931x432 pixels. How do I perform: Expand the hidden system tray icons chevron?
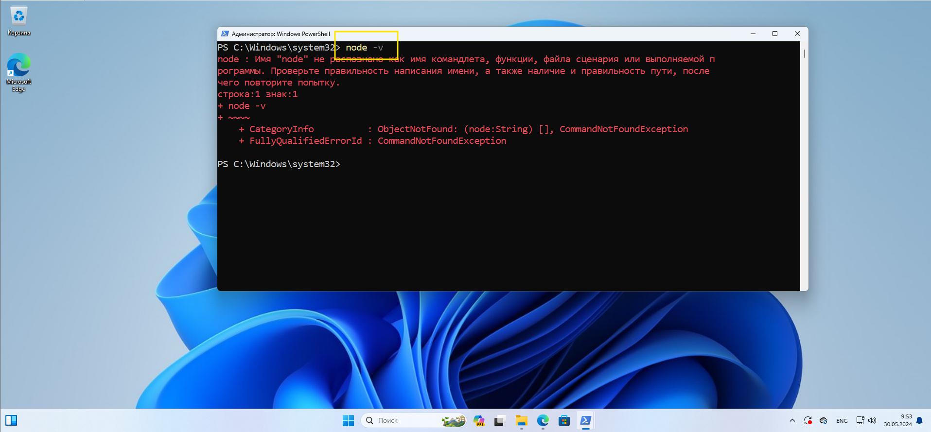792,420
